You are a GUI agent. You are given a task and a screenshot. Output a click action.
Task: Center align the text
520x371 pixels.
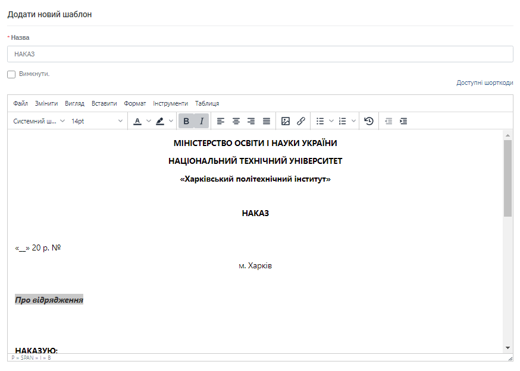point(236,121)
